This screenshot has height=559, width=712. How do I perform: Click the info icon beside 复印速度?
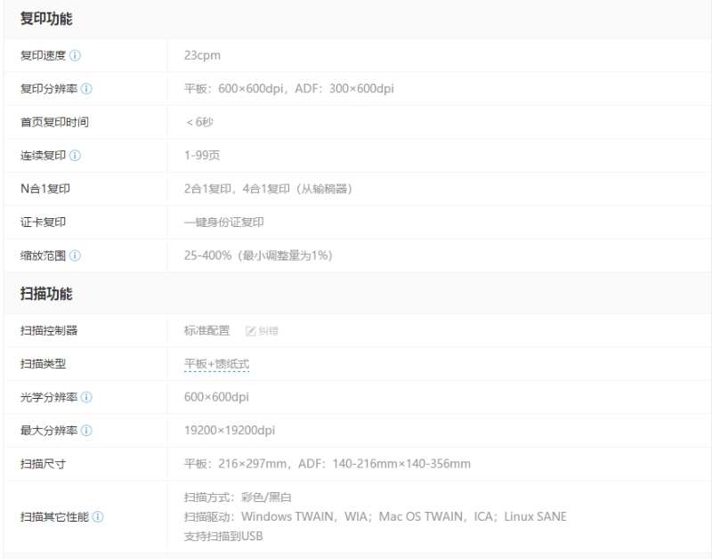tap(75, 55)
